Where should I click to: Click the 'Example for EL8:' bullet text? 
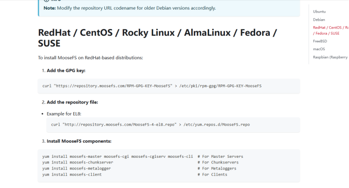pos(64,114)
